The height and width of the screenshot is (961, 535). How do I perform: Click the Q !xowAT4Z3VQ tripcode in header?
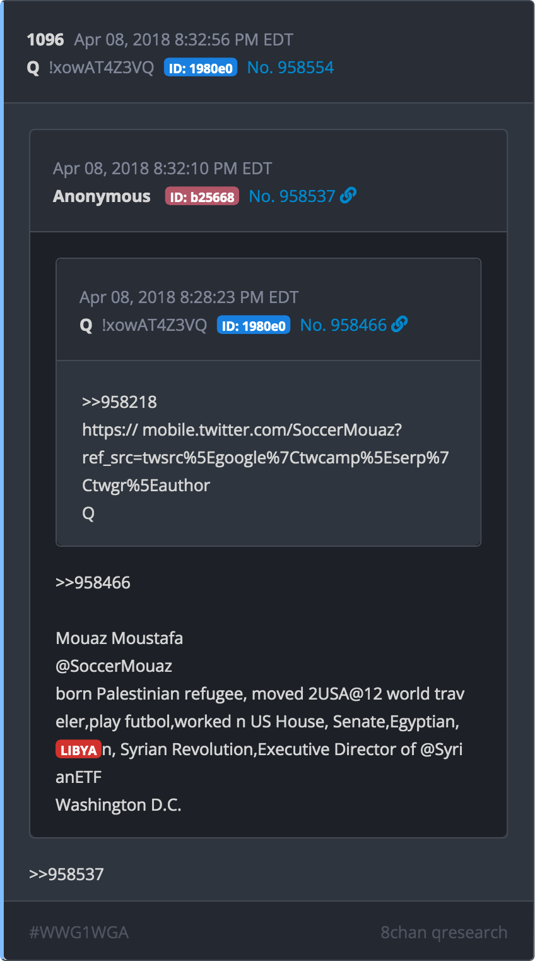pyautogui.click(x=90, y=68)
